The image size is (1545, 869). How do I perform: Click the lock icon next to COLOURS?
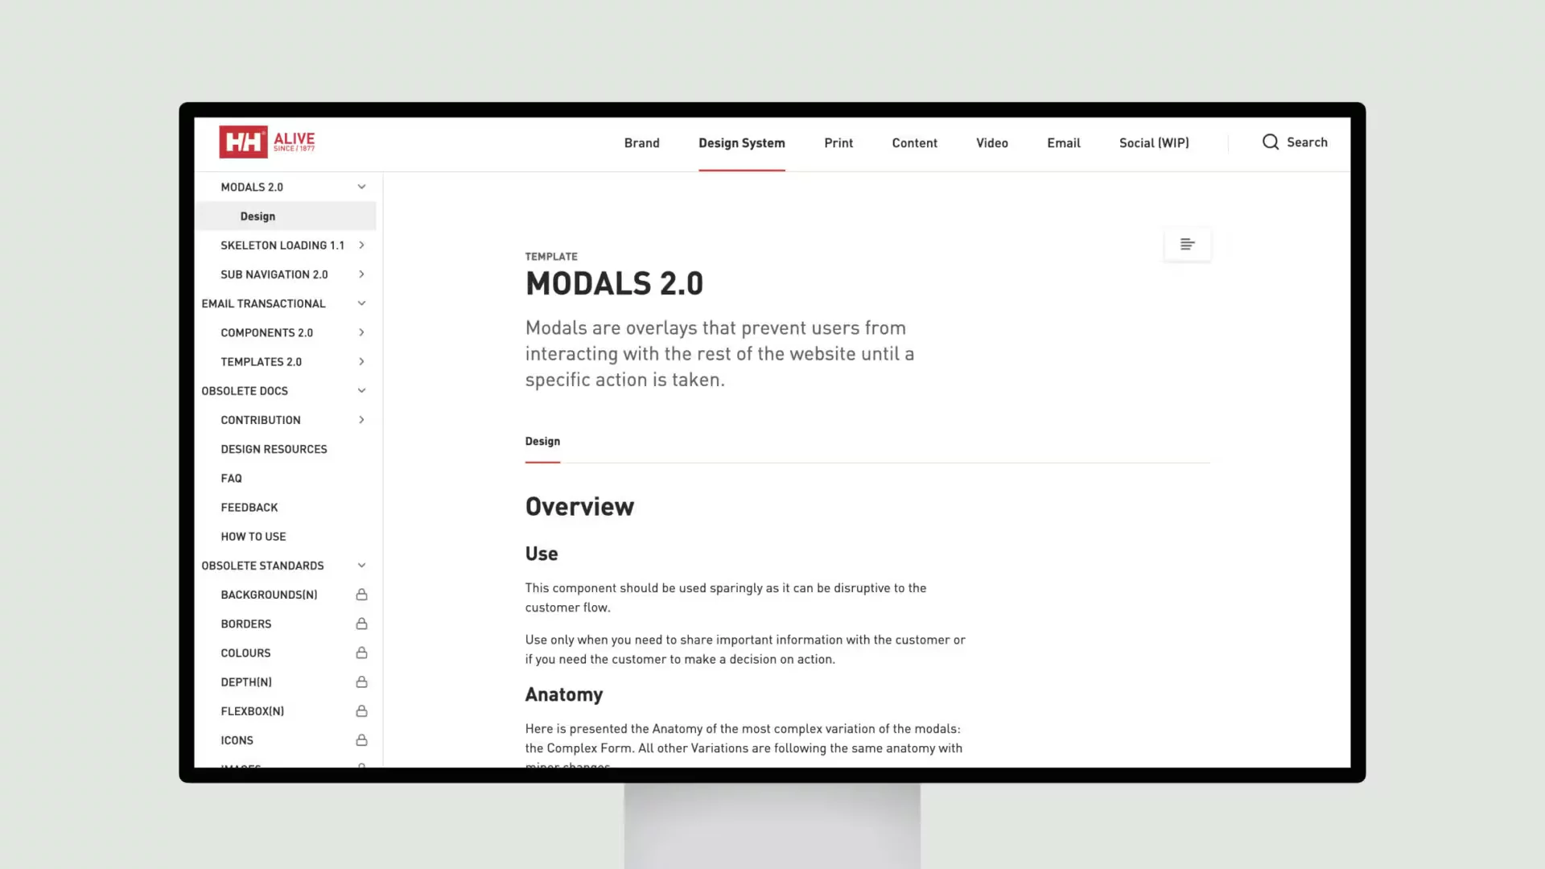point(360,652)
